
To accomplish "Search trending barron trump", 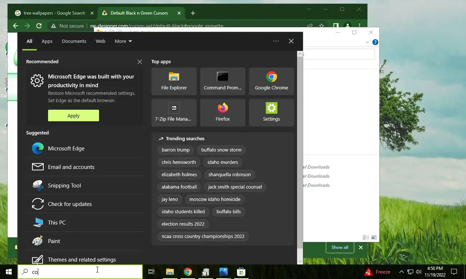I will pyautogui.click(x=175, y=150).
